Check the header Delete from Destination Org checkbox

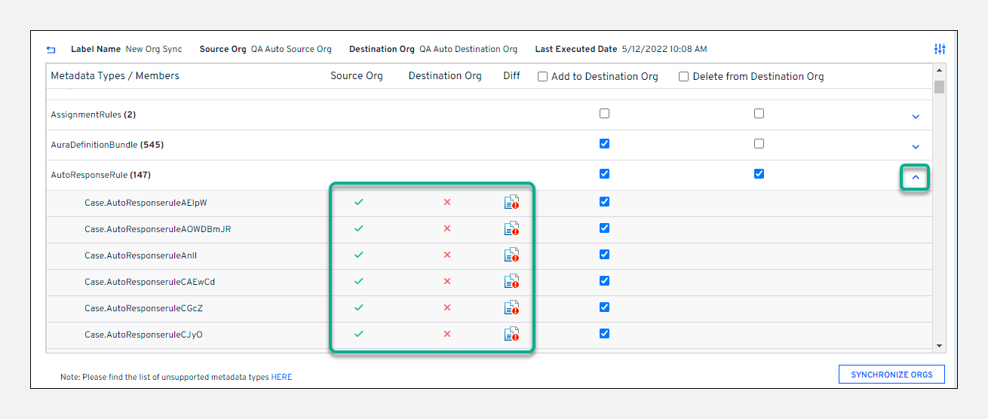683,77
